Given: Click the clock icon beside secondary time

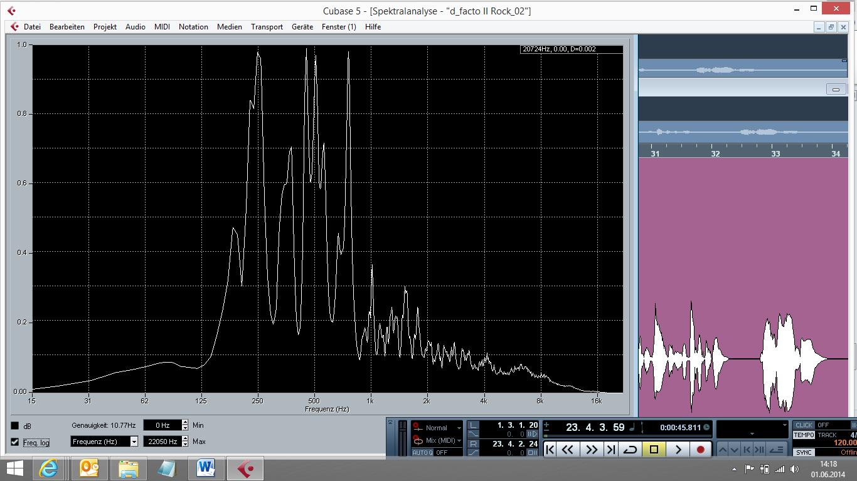Looking at the screenshot, I should pyautogui.click(x=706, y=427).
